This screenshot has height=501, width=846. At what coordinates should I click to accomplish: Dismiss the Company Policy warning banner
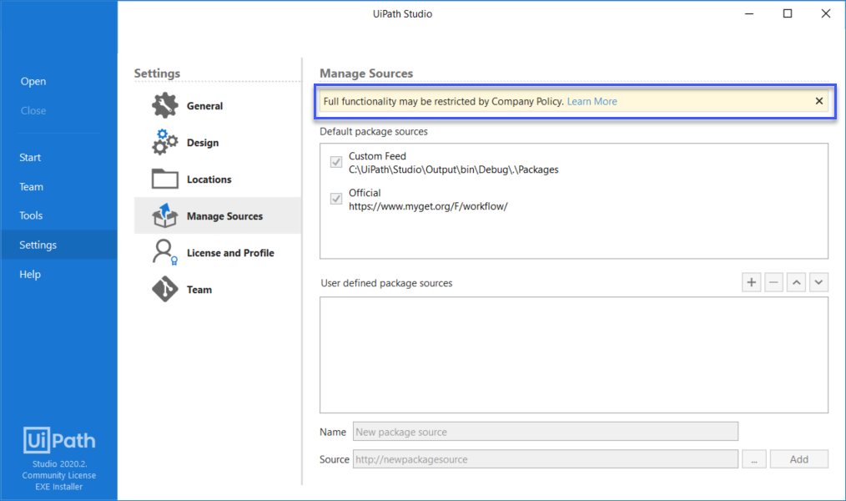pos(818,100)
